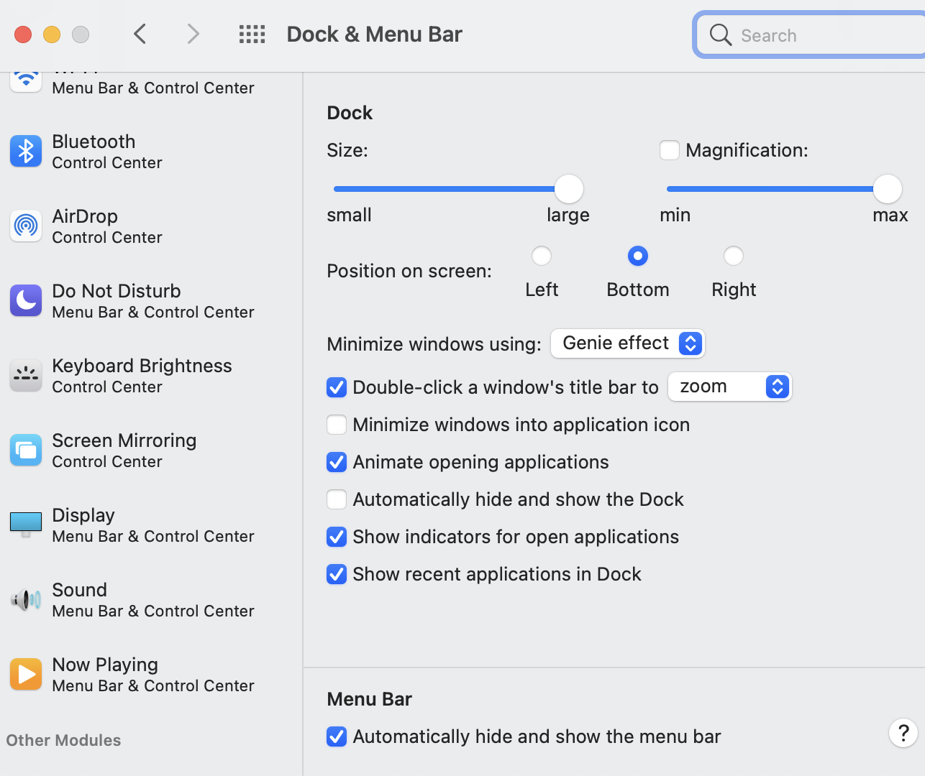Select Left dock position radio button
The height and width of the screenshot is (776, 925).
(x=542, y=256)
